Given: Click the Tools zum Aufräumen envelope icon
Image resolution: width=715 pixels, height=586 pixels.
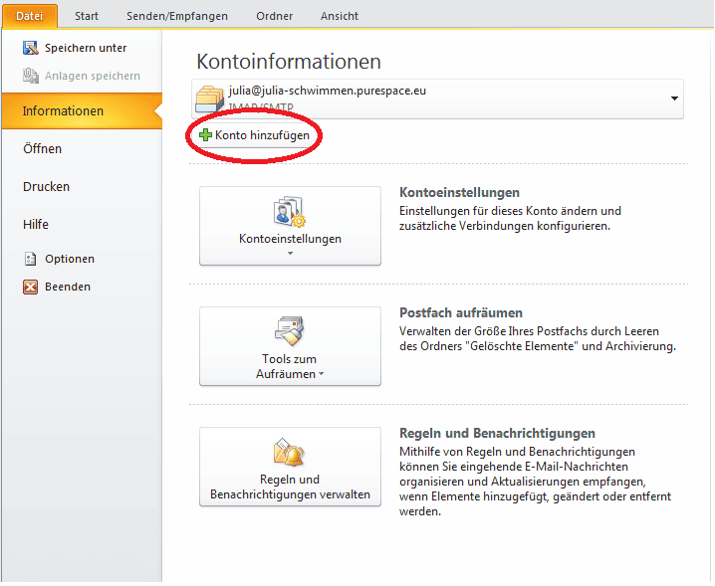Looking at the screenshot, I should pos(290,331).
